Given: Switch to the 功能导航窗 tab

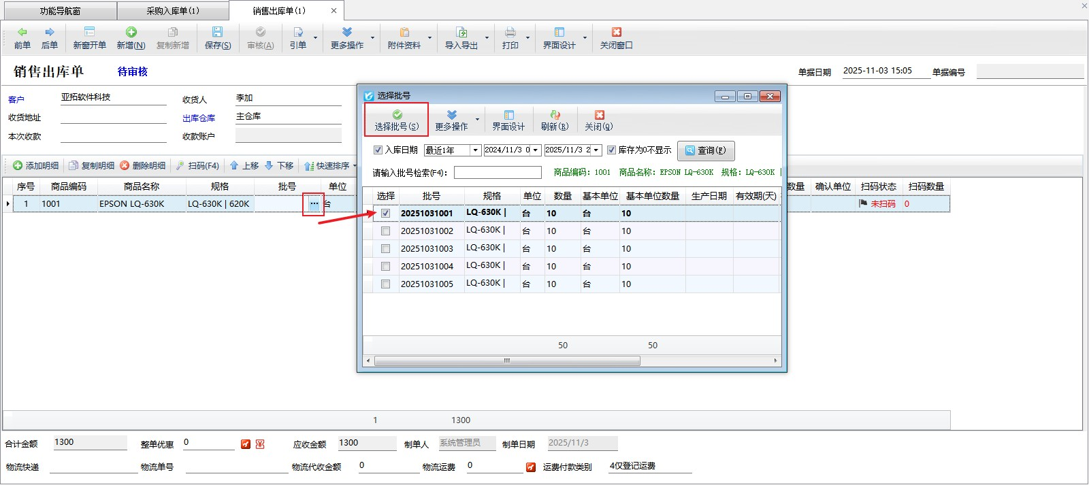Looking at the screenshot, I should [60, 11].
